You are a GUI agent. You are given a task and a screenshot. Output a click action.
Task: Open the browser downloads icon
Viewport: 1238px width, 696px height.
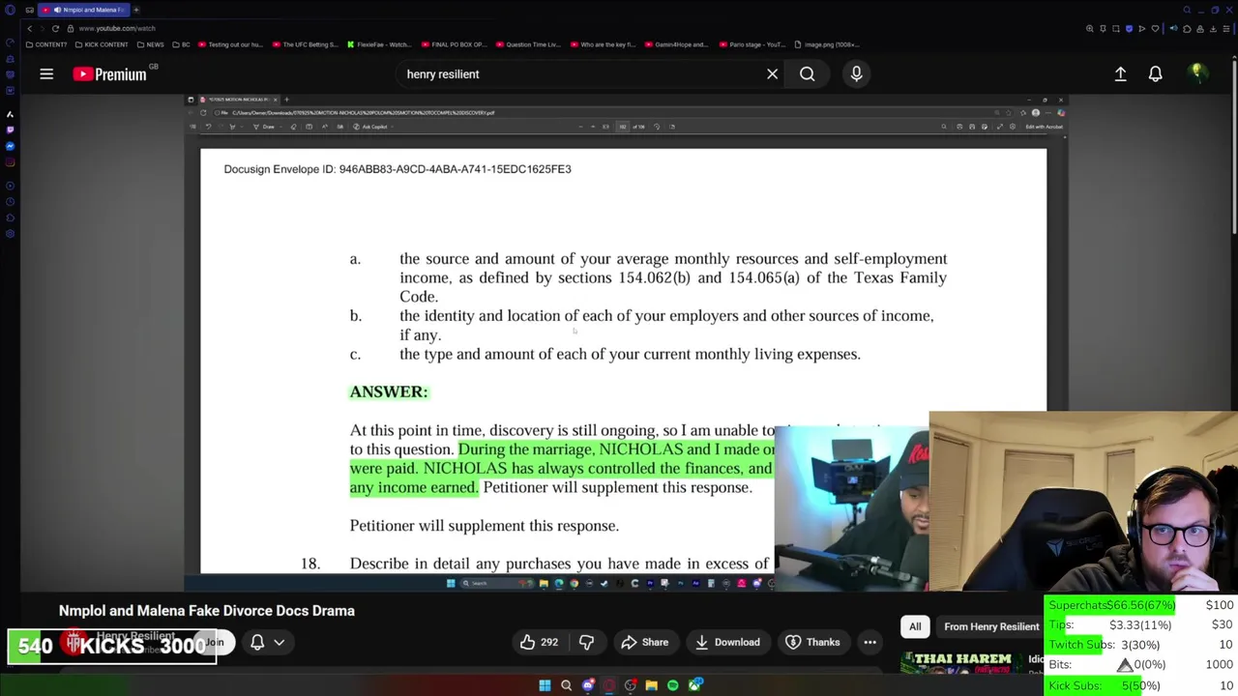click(x=1213, y=28)
